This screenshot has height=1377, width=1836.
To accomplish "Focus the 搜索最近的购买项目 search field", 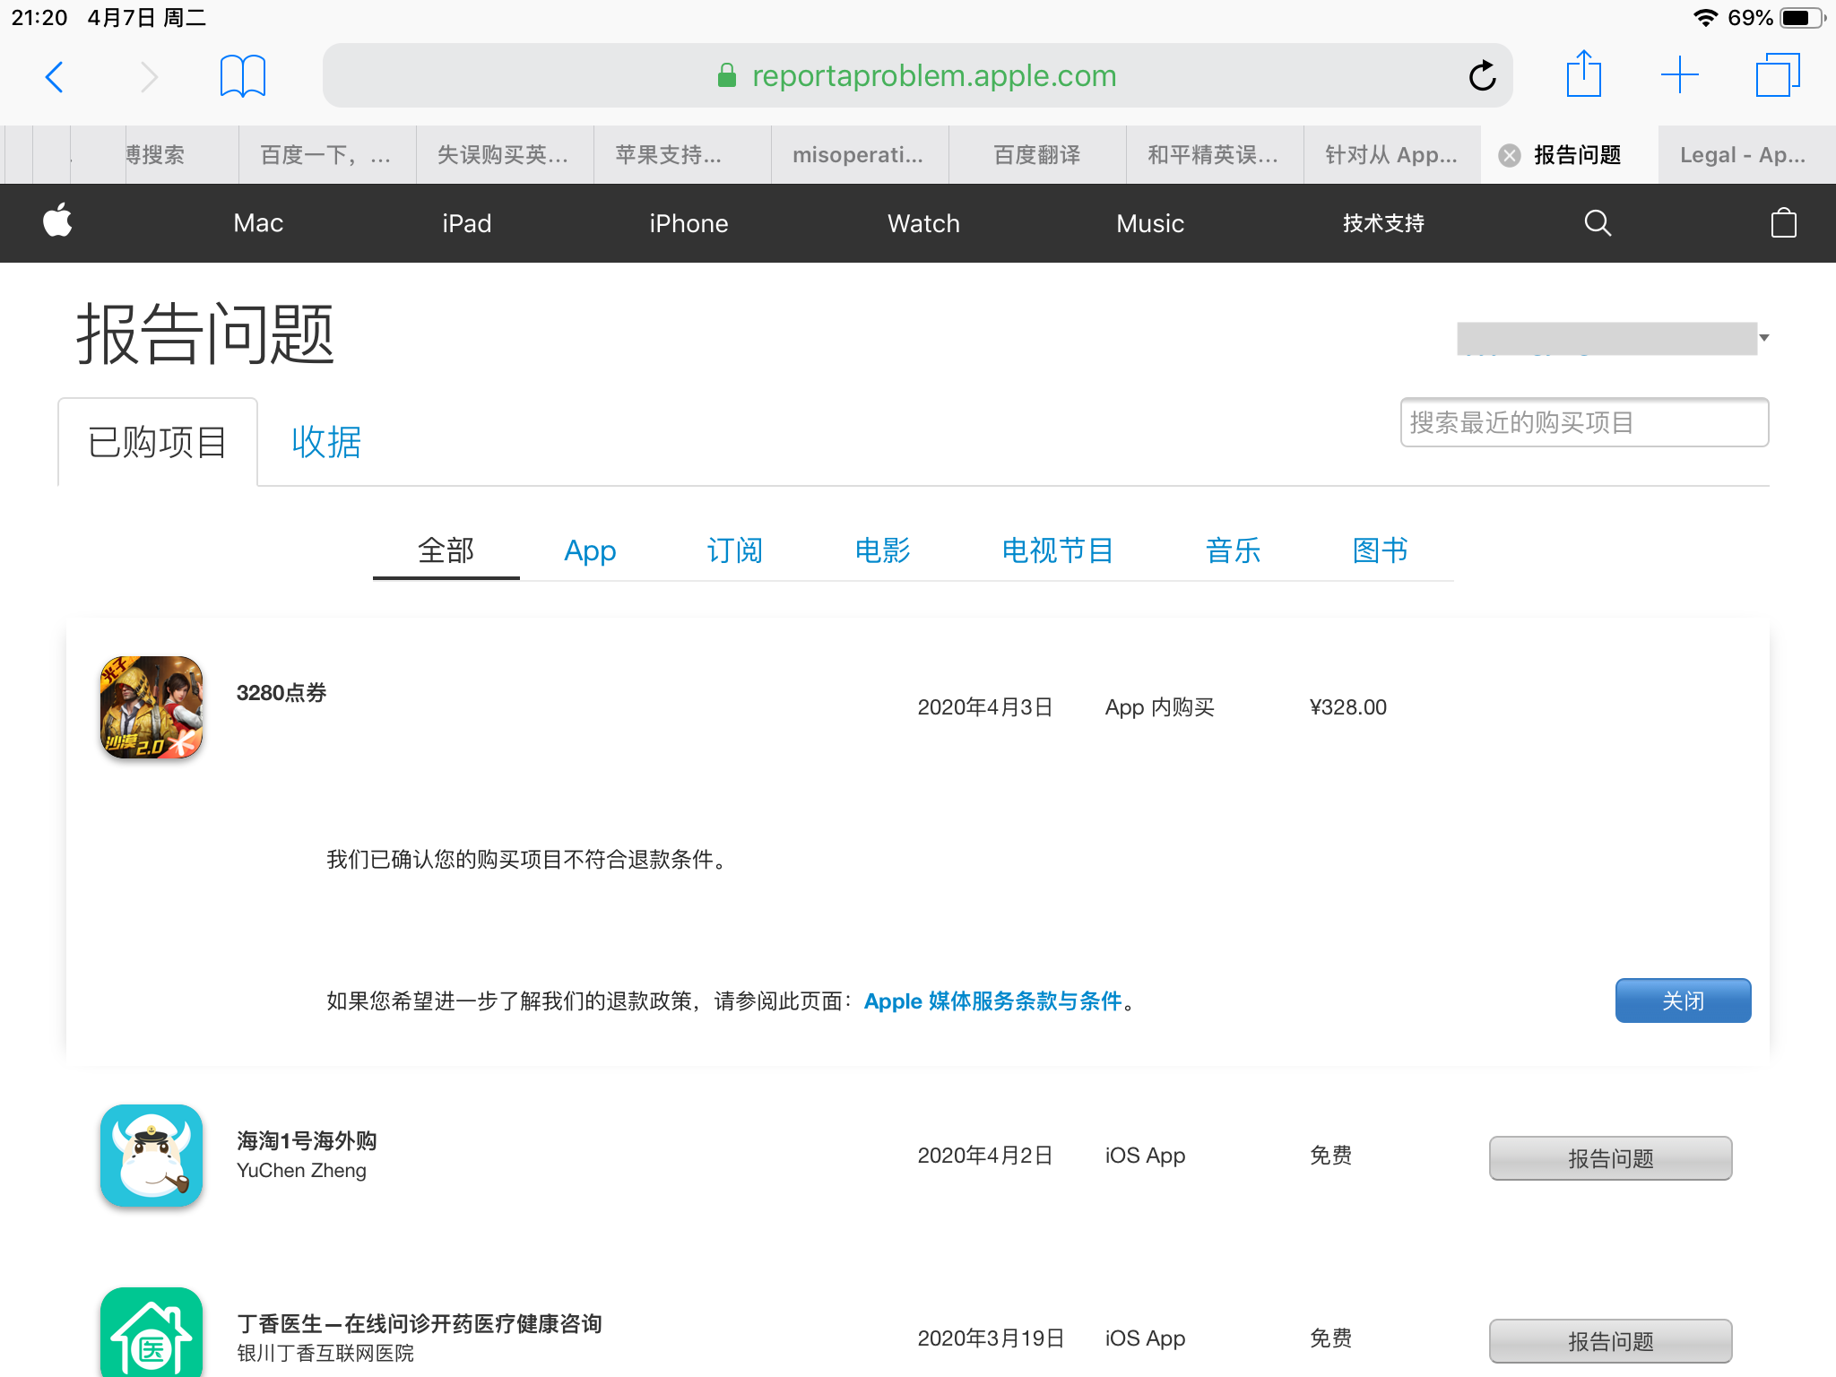I will tap(1583, 422).
